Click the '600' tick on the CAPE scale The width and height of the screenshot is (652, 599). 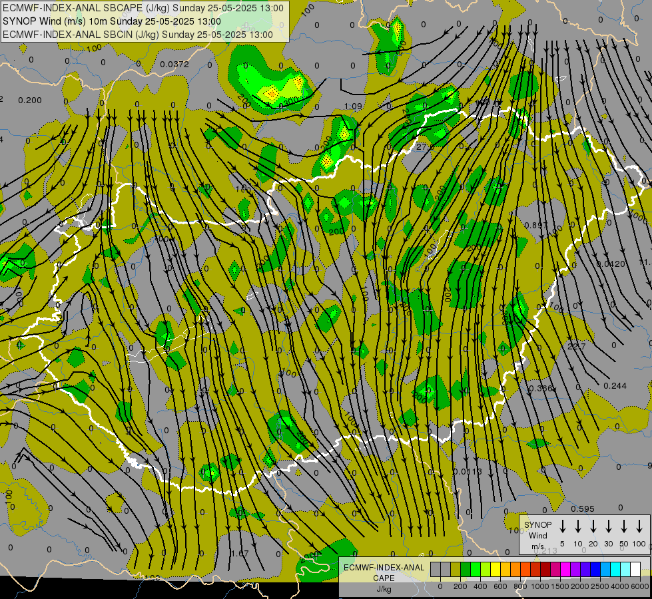coord(500,586)
